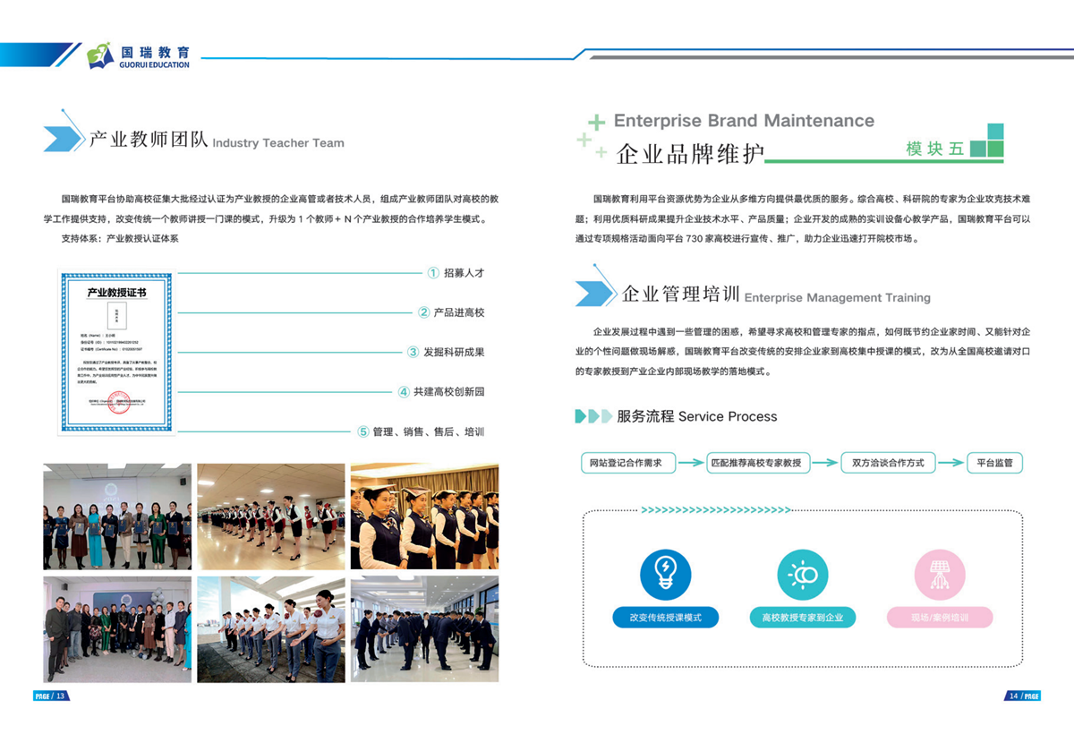Click the blue chevron beside 产业教师团队 heading

(63, 139)
